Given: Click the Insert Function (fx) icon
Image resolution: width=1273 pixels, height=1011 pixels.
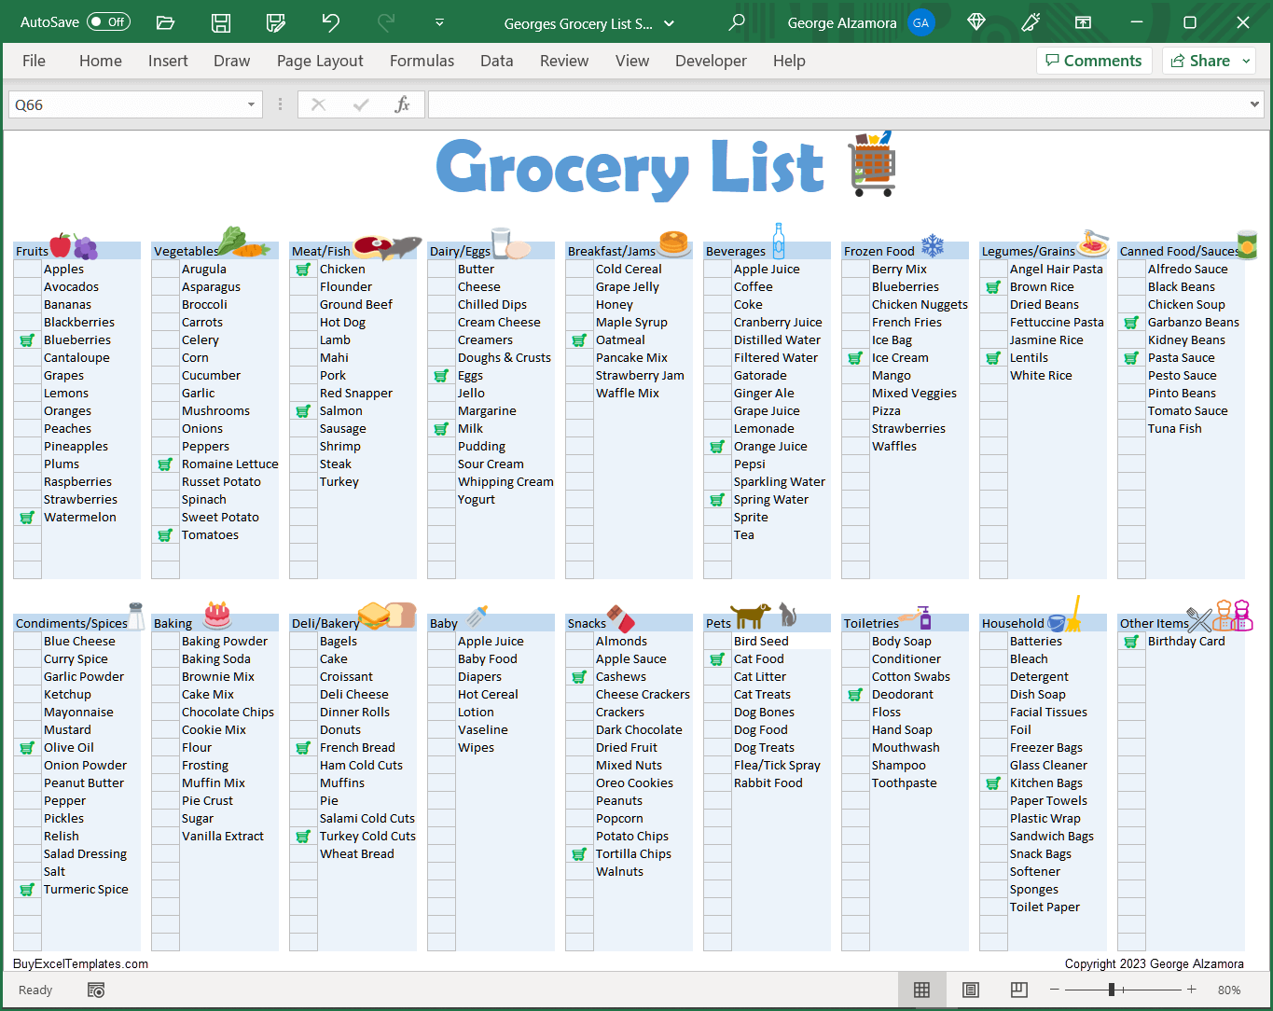Looking at the screenshot, I should [x=402, y=104].
